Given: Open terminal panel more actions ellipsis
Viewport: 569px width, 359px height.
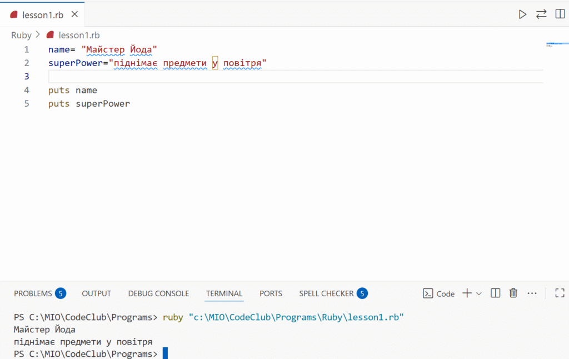Looking at the screenshot, I should tap(532, 293).
